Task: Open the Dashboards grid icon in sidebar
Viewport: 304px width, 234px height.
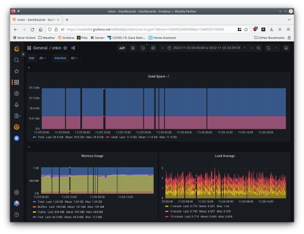Action: point(16,82)
